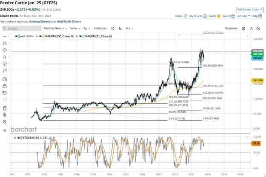Toggle visibility of MAEXP 21 indicator
This screenshot has width=266, height=177.
point(80,36)
